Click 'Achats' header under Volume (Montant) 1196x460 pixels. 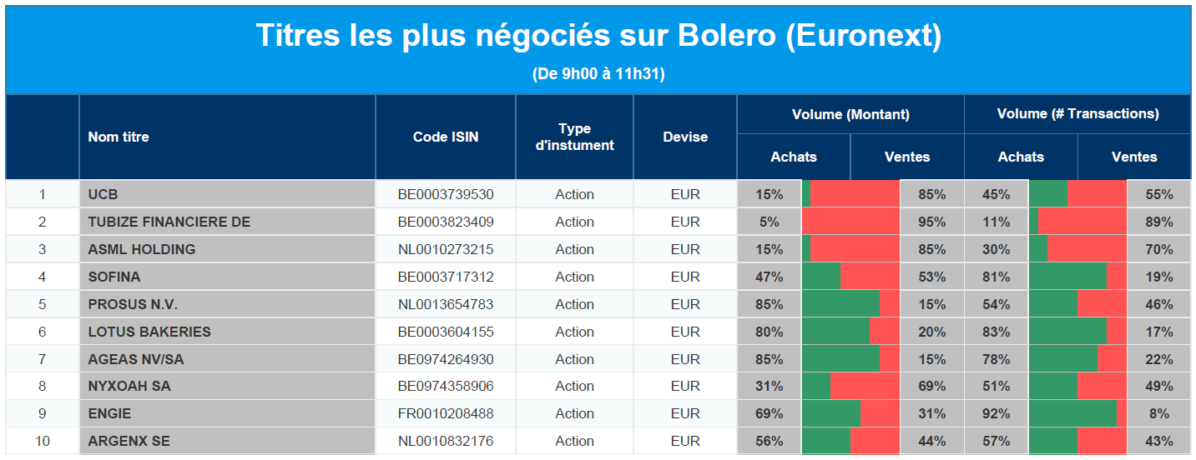[794, 157]
